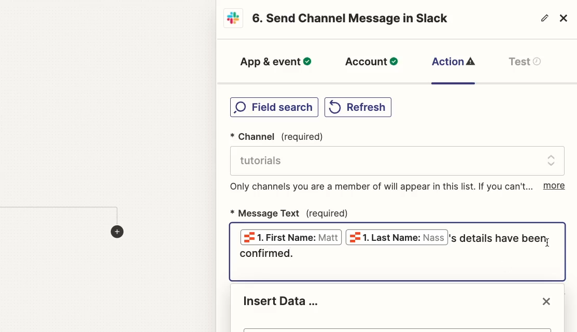Click the green checkmark beside Account
Screen dimensions: 577x332
(394, 62)
